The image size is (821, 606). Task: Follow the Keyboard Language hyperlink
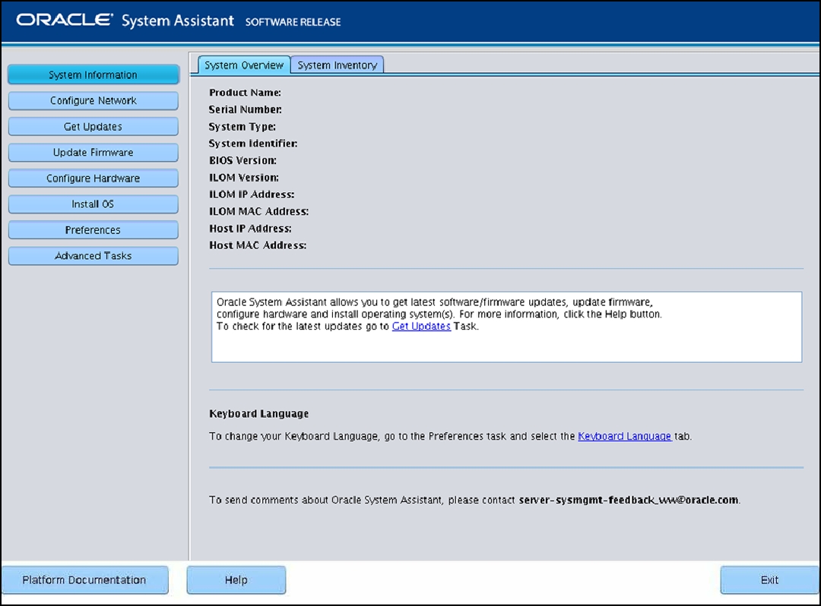click(624, 436)
